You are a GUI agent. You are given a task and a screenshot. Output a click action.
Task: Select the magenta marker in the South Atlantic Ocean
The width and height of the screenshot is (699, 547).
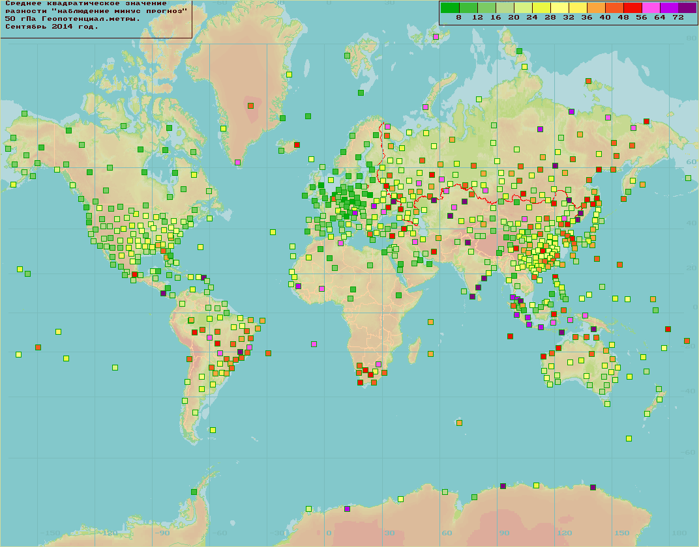point(314,344)
